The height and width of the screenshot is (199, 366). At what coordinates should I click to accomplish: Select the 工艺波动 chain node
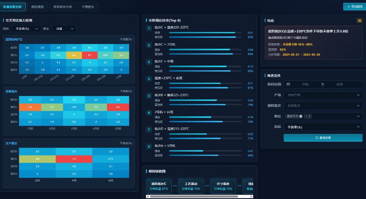click(x=191, y=186)
